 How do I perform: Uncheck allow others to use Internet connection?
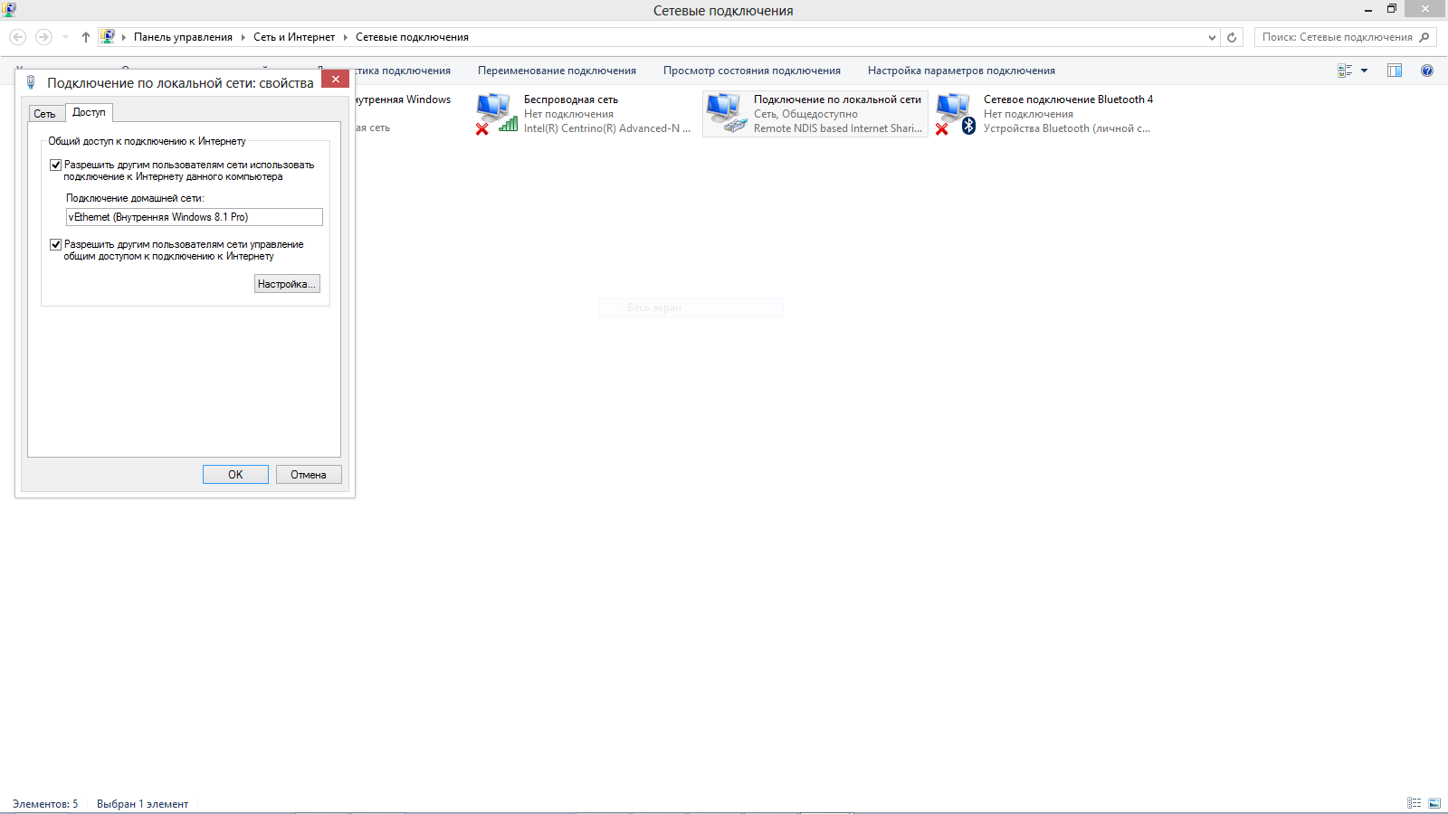(x=55, y=165)
